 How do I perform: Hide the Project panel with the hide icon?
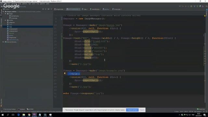[51, 9]
